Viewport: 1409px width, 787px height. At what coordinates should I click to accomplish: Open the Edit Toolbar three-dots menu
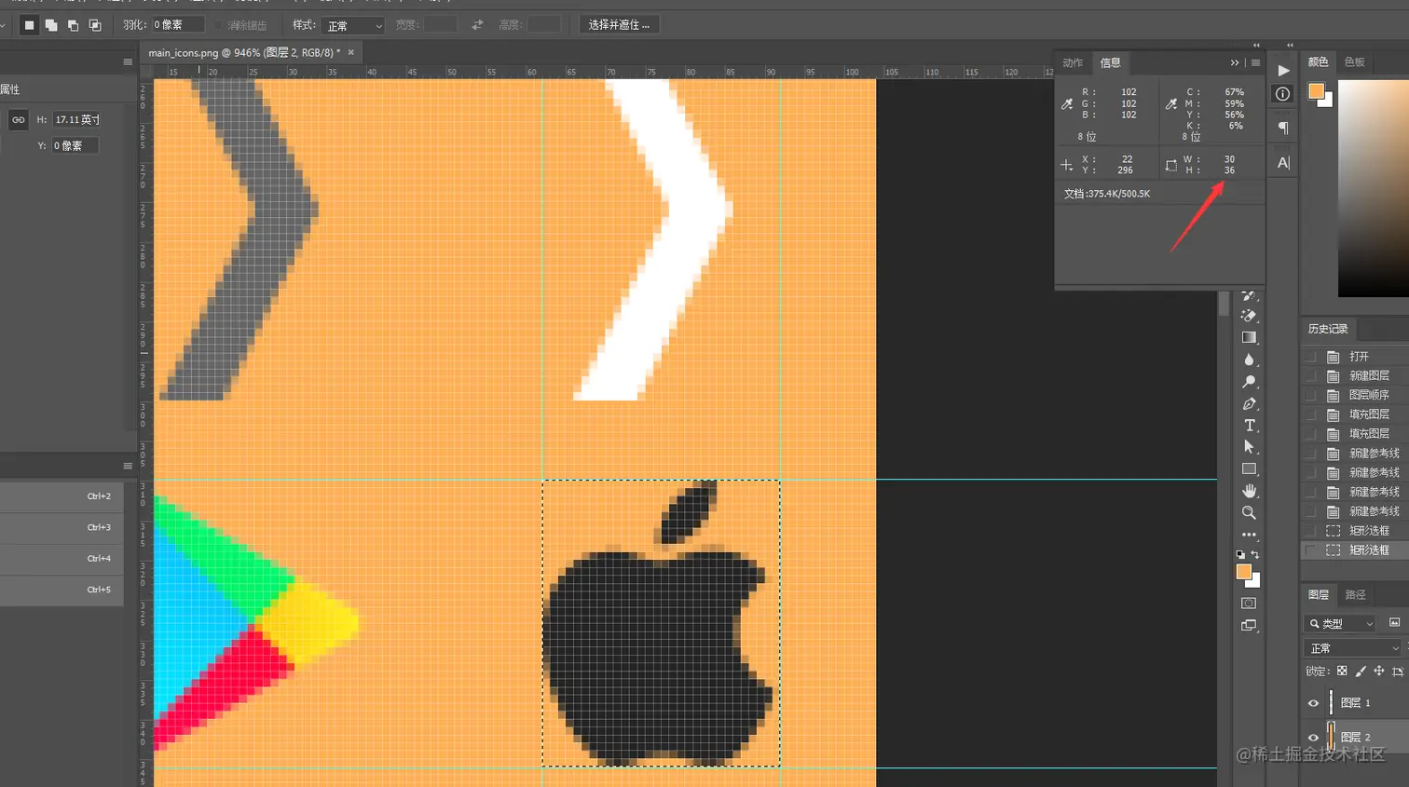pyautogui.click(x=1249, y=535)
